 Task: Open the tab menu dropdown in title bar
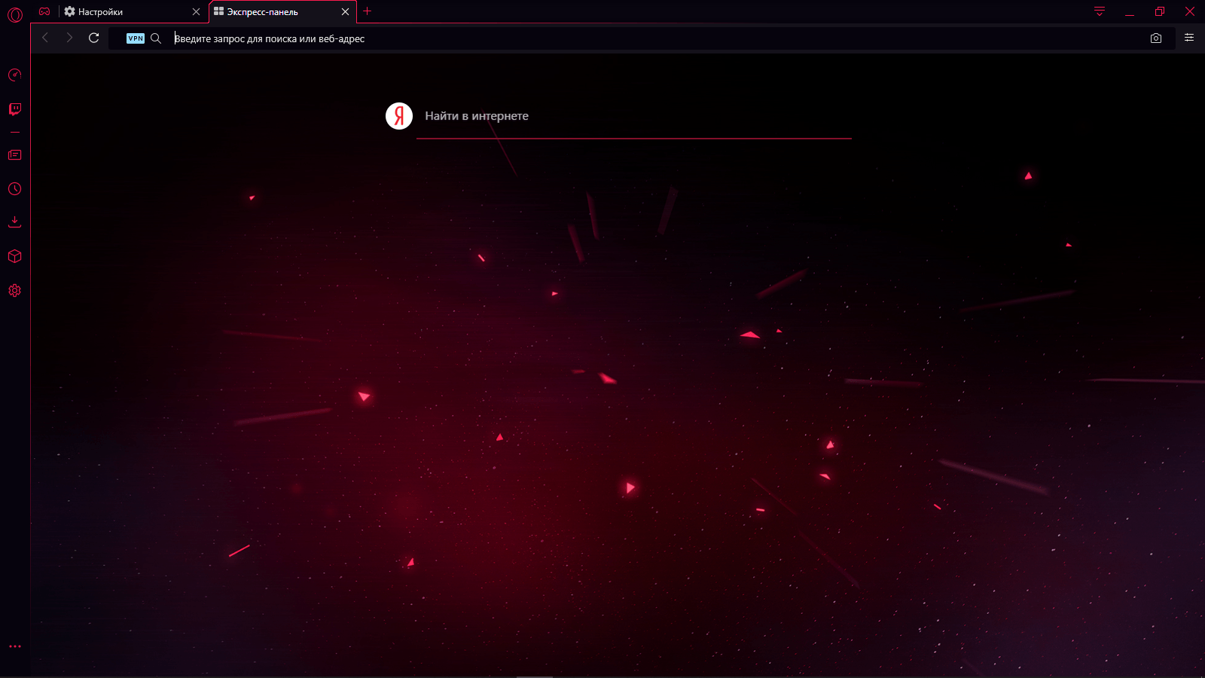coord(1100,11)
